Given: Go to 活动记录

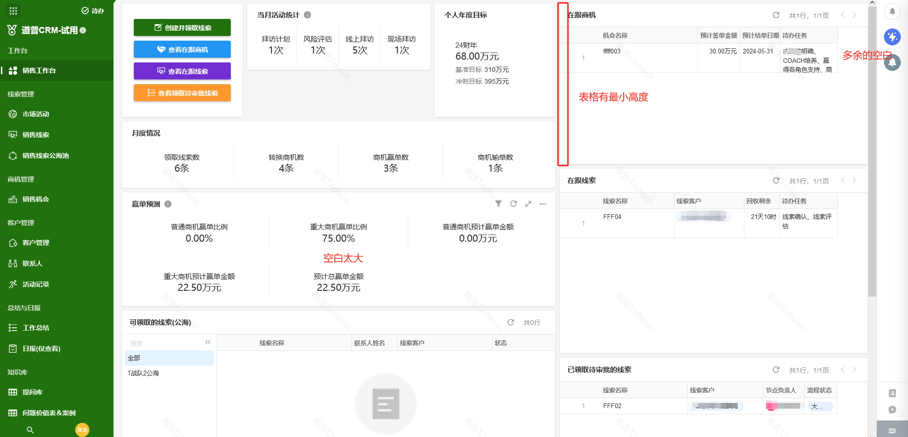Looking at the screenshot, I should click(x=57, y=284).
